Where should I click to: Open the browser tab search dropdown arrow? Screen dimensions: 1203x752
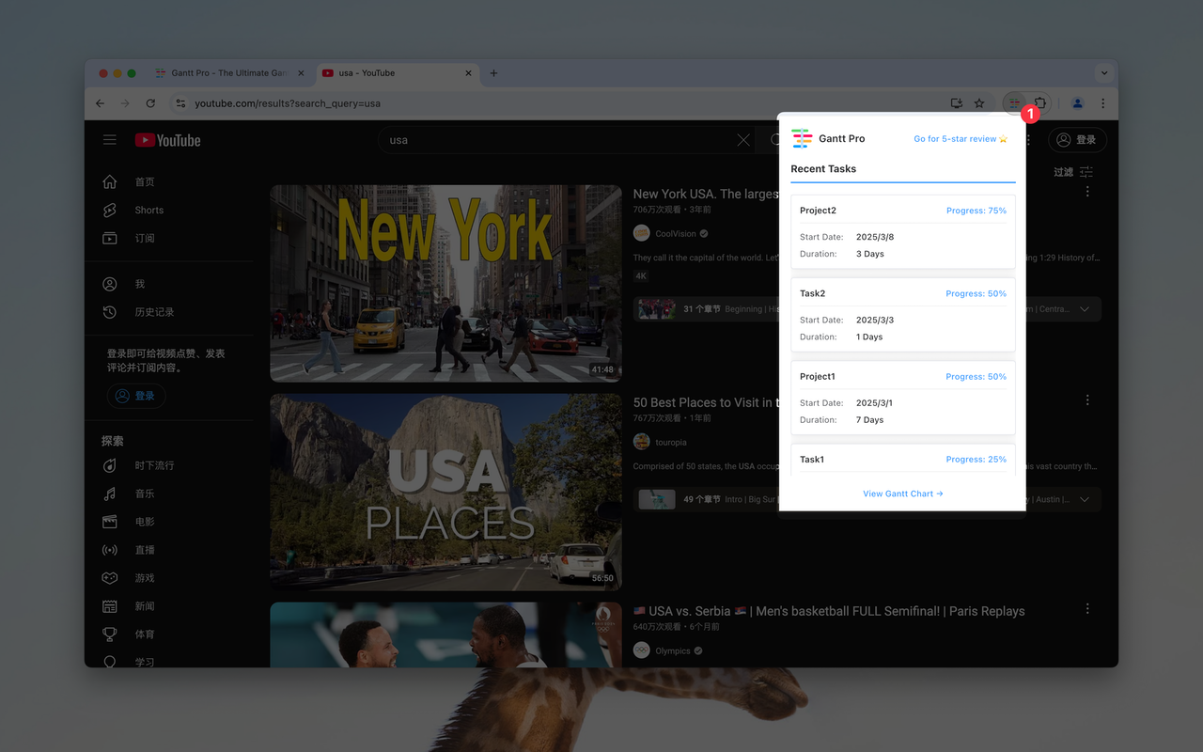(x=1103, y=72)
